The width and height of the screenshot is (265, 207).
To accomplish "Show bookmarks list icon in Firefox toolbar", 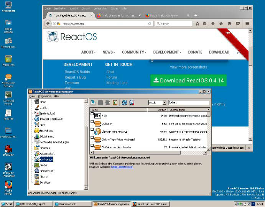I will point(205,24).
